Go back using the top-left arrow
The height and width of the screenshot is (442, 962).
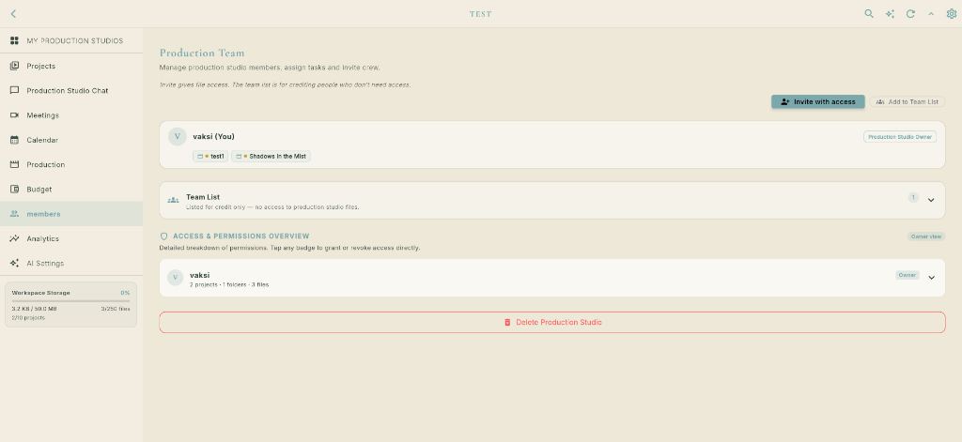(x=13, y=13)
